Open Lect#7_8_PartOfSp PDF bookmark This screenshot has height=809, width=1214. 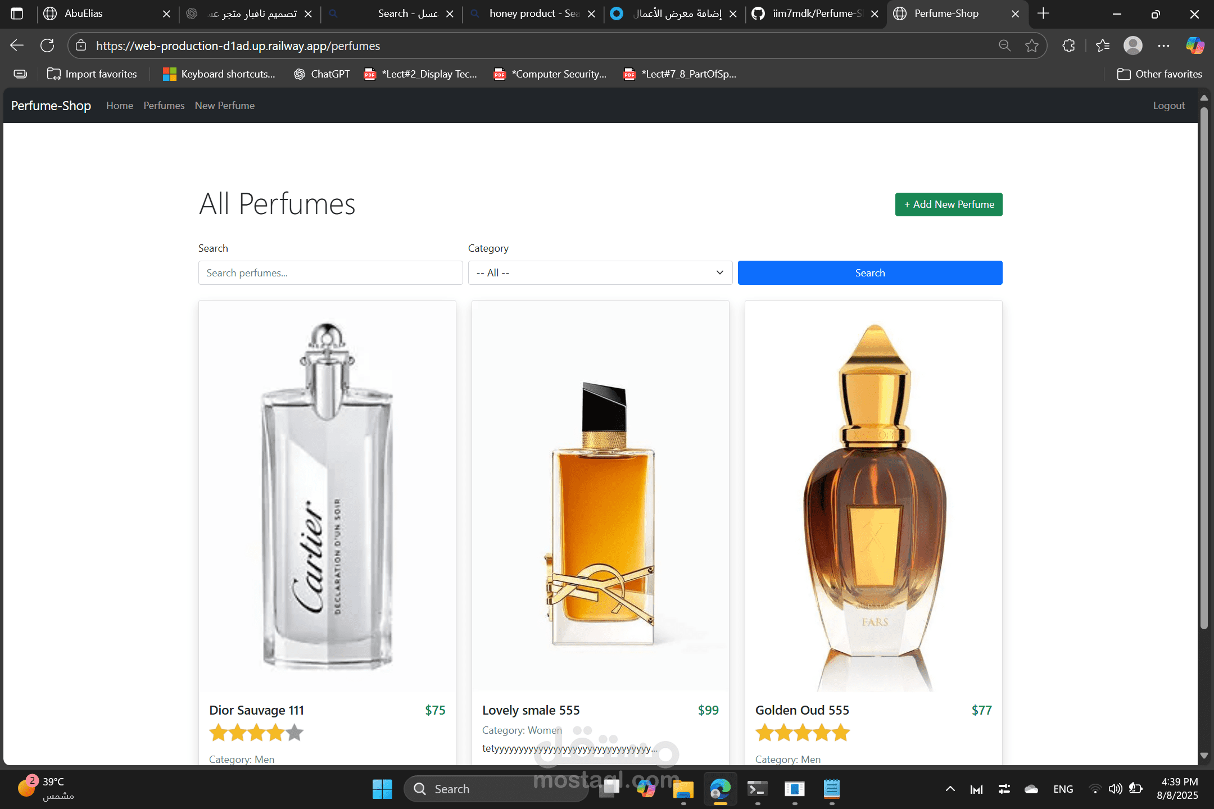click(680, 74)
